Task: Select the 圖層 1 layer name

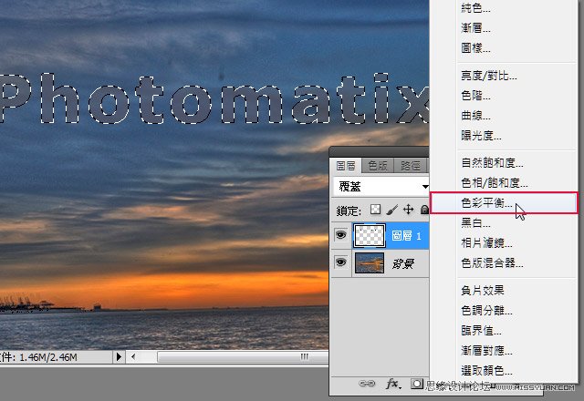Action: pyautogui.click(x=406, y=236)
